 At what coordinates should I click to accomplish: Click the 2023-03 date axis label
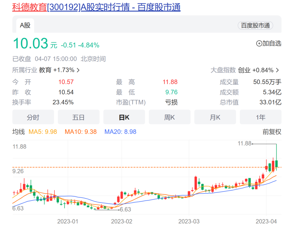189,222
